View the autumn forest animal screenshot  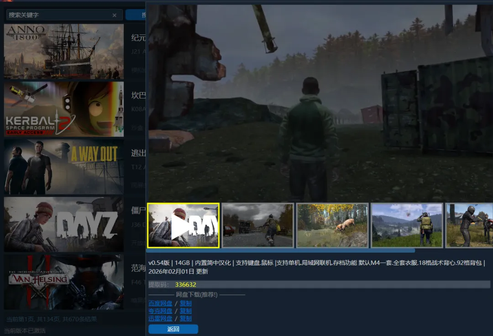[332, 226]
